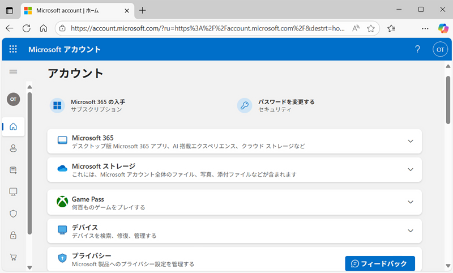
Task: Click the main page scrollbar down arrow
Action: tap(448, 266)
